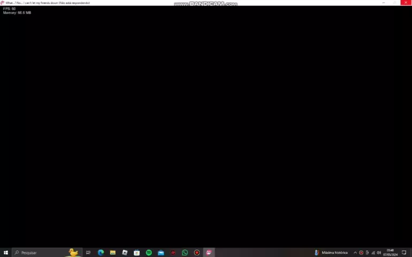The width and height of the screenshot is (412, 257).
Task: Open the notifications action center
Action: point(405,253)
